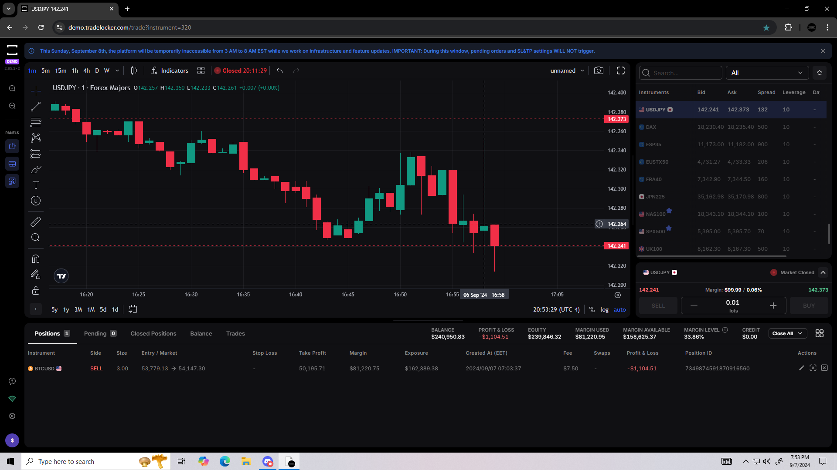
Task: Open fullscreen chart mode
Action: click(x=621, y=70)
